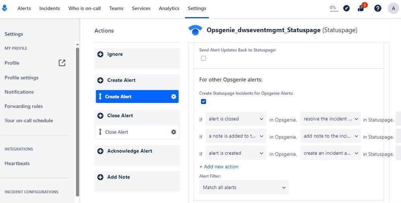Click the plus icon next to Add Note

pyautogui.click(x=100, y=177)
